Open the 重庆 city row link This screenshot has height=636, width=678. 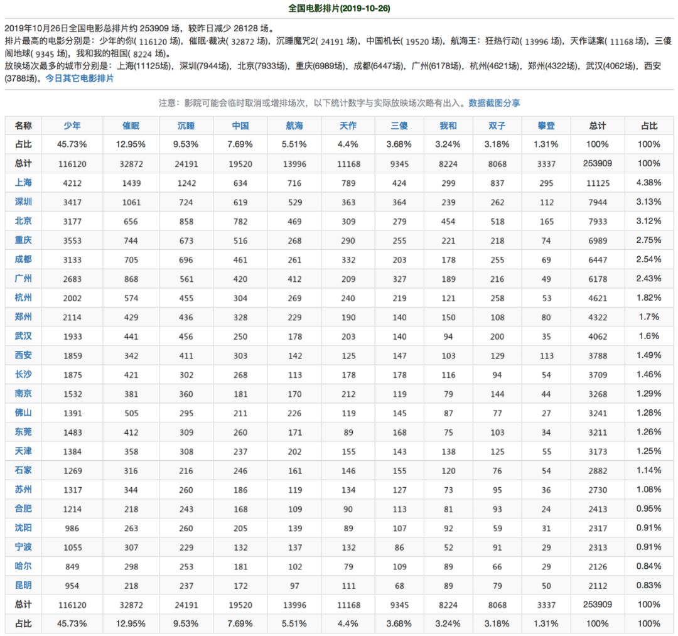(x=23, y=240)
